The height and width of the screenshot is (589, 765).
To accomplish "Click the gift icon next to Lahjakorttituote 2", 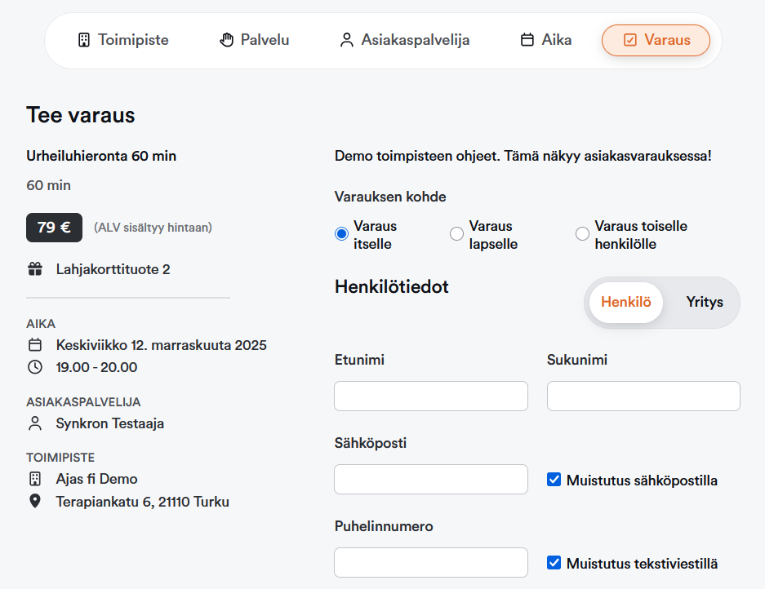I will [35, 269].
